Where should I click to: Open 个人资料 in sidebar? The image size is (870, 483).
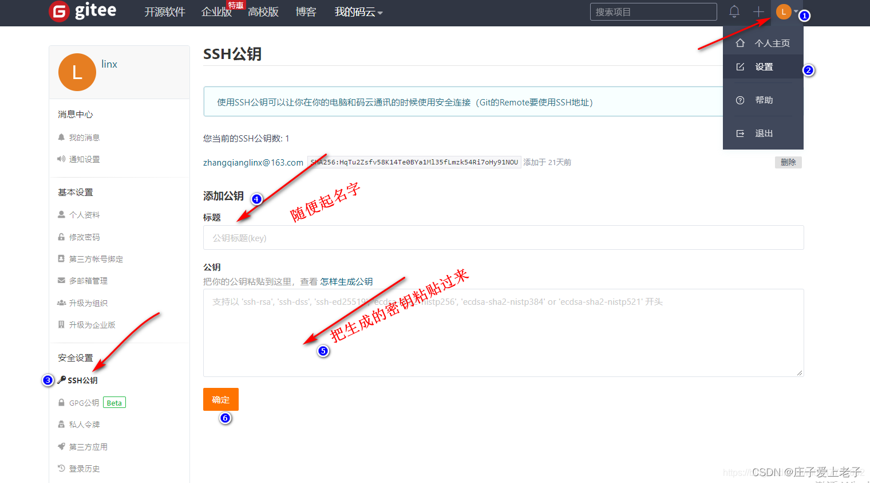click(x=84, y=215)
